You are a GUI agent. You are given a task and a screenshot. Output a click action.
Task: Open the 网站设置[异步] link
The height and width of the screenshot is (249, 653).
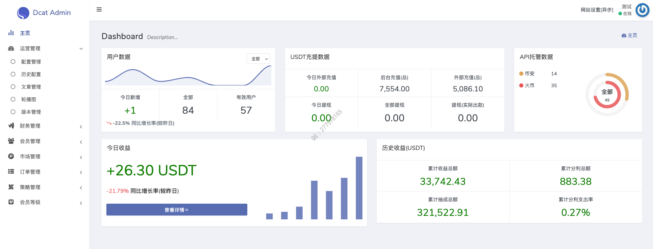(x=596, y=10)
